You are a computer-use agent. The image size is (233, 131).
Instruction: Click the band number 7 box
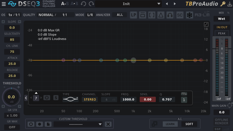click(36, 98)
